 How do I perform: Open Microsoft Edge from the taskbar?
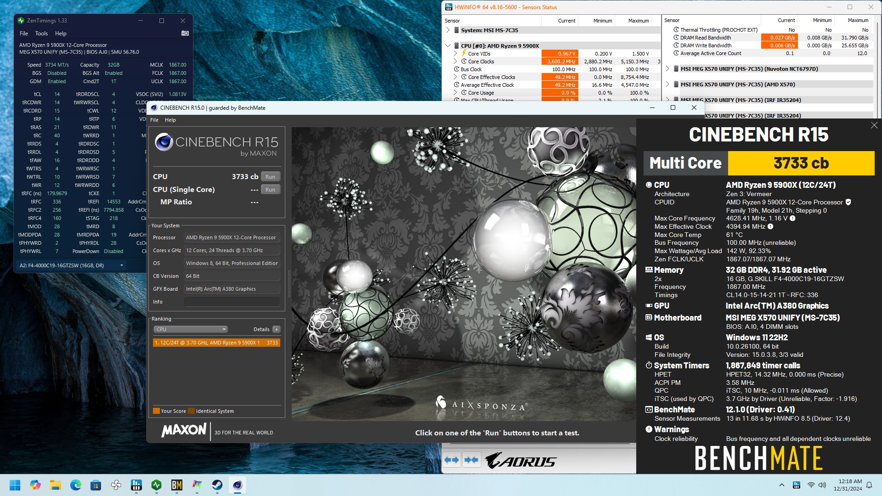(x=75, y=485)
